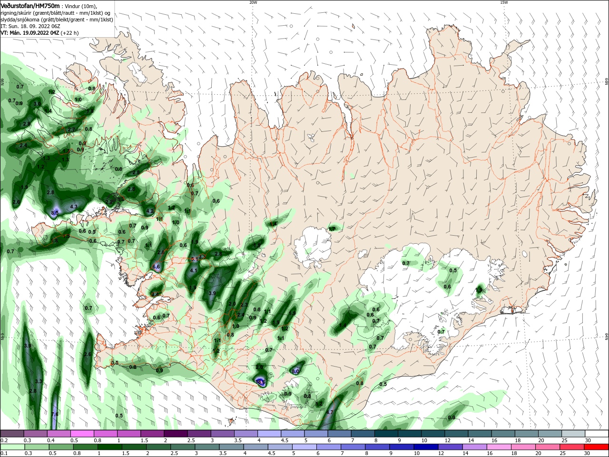Select the upper legend grey swatch between 18 and 20
609x457 pixels.
(x=526, y=434)
